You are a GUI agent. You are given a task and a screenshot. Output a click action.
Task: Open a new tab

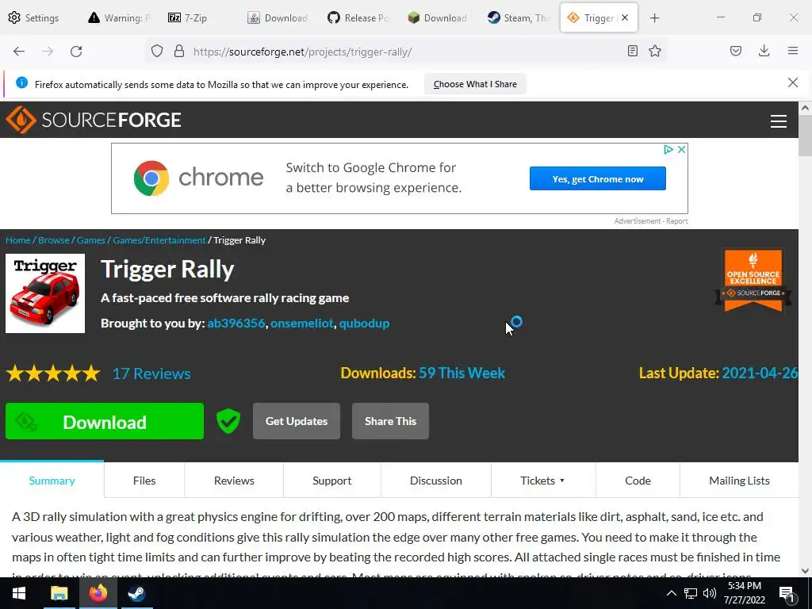pyautogui.click(x=654, y=18)
